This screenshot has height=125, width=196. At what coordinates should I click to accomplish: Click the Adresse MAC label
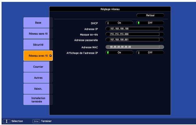pyautogui.click(x=90, y=47)
